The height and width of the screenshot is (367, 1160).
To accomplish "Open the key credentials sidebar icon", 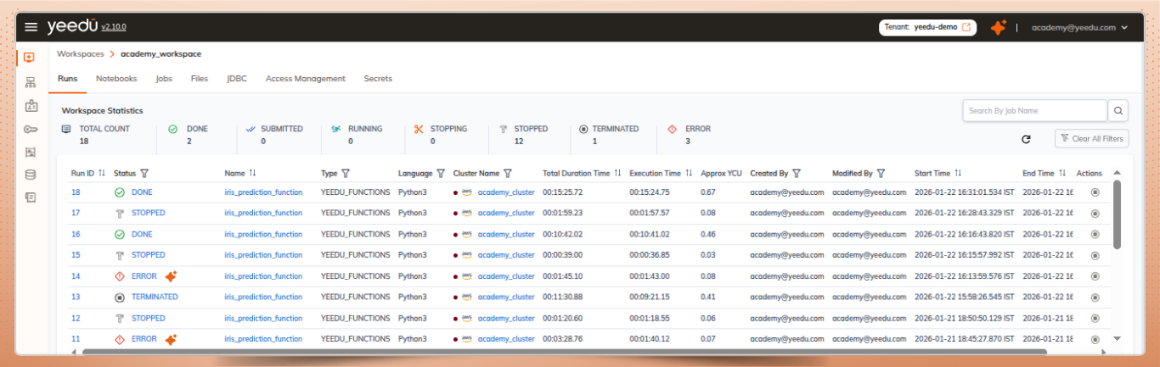I will (x=31, y=129).
